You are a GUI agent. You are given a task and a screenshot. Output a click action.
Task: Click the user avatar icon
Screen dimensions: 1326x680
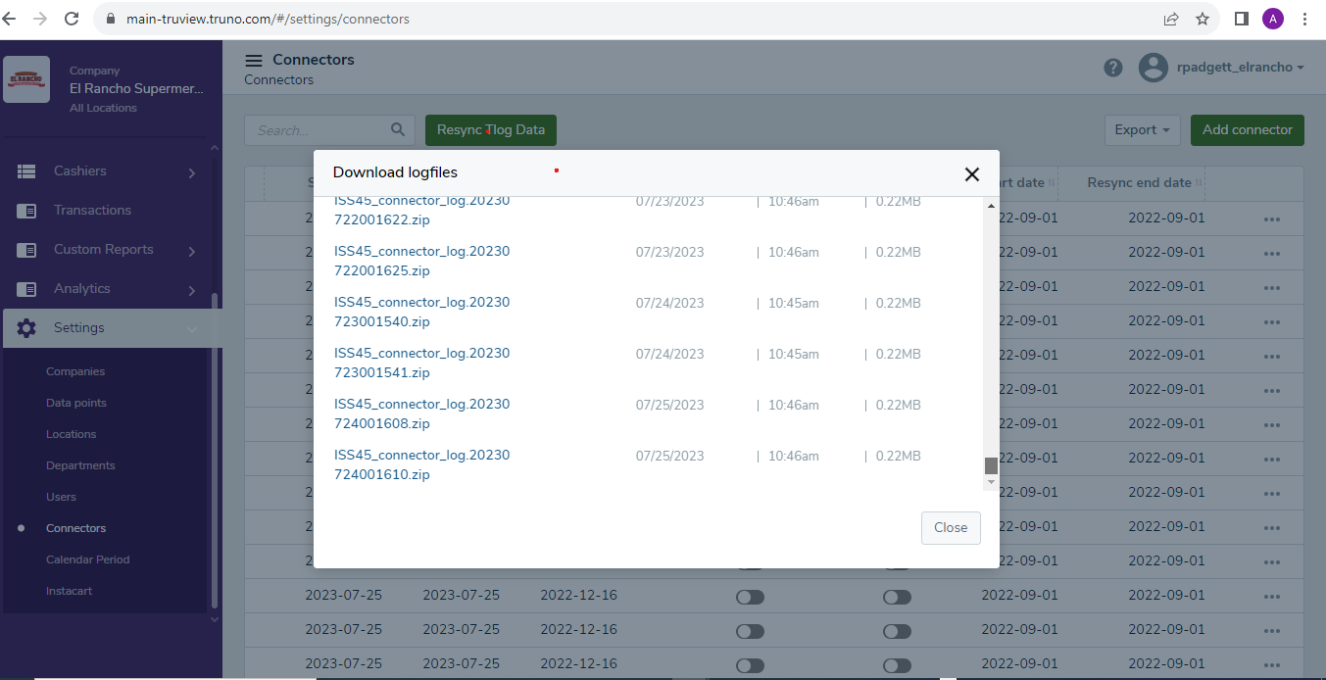coord(1153,68)
